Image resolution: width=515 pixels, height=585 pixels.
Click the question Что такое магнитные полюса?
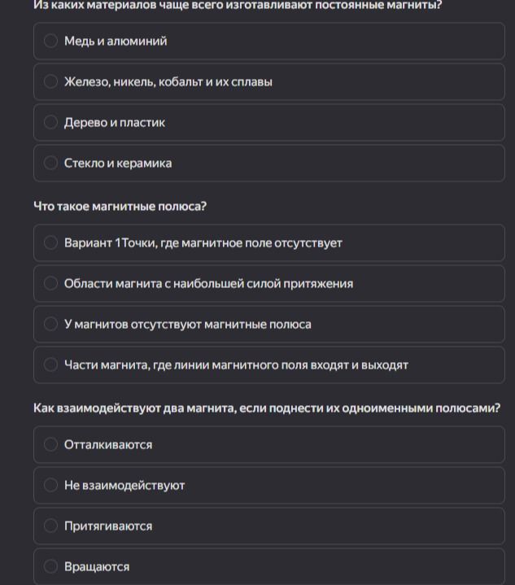(x=120, y=206)
